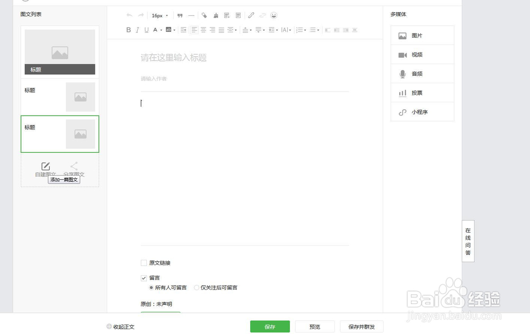The height and width of the screenshot is (334, 530).
Task: Click the 在线问答 tab on right edge
Action: [468, 241]
